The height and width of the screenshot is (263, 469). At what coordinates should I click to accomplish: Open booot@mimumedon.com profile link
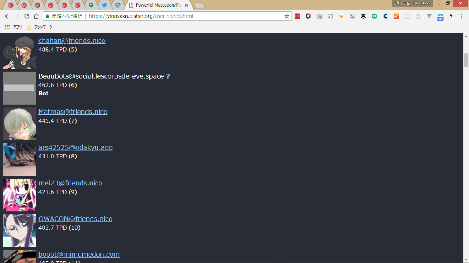[x=79, y=254]
